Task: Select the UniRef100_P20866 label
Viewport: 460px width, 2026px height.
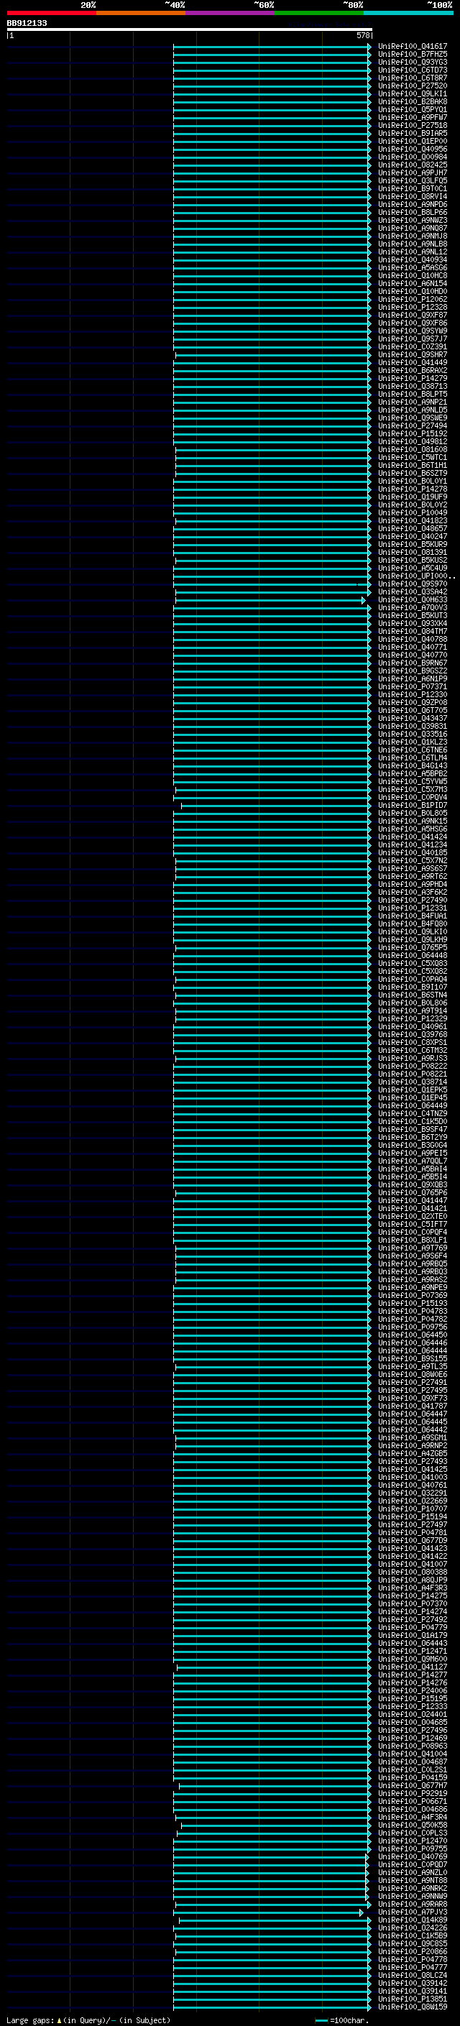Action: (x=413, y=1951)
